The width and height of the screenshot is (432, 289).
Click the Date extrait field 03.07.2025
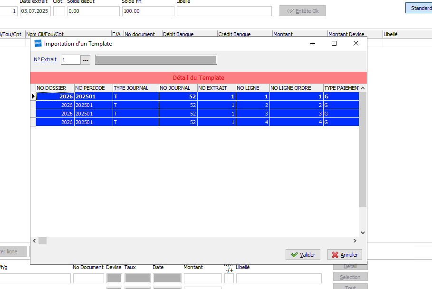click(x=35, y=11)
